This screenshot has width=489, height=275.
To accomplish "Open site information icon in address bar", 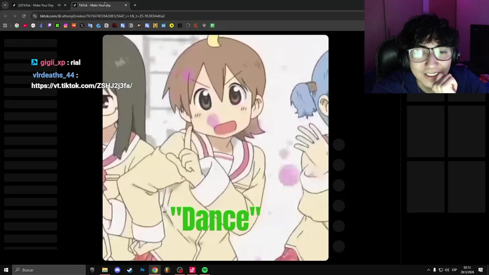I will (x=35, y=16).
